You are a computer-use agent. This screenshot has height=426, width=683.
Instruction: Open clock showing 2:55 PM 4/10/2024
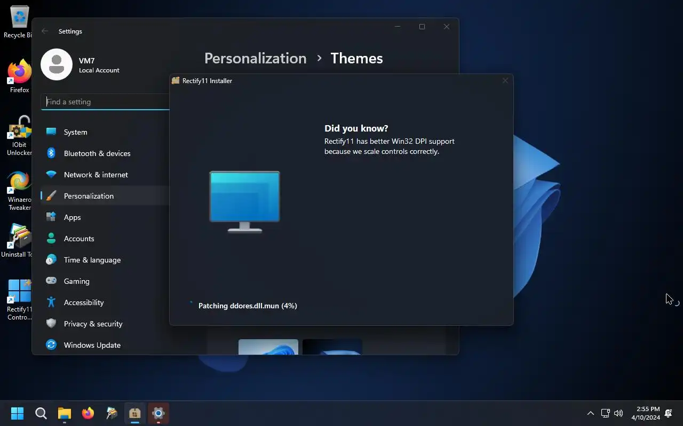click(x=646, y=413)
